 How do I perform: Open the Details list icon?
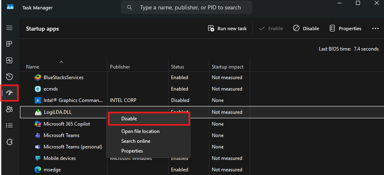pyautogui.click(x=9, y=125)
